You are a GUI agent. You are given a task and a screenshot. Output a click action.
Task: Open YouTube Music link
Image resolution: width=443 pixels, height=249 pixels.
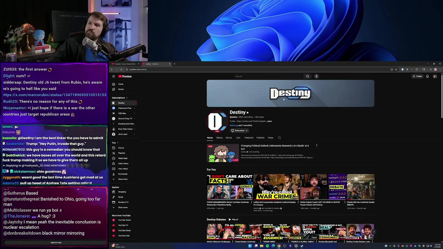(x=124, y=230)
